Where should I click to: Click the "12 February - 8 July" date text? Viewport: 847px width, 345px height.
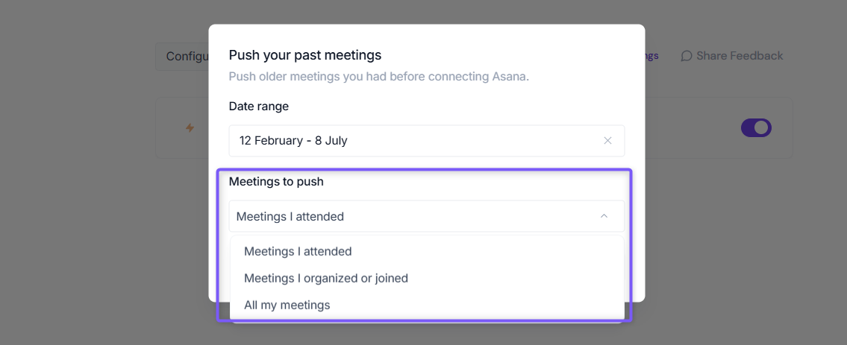pos(293,141)
